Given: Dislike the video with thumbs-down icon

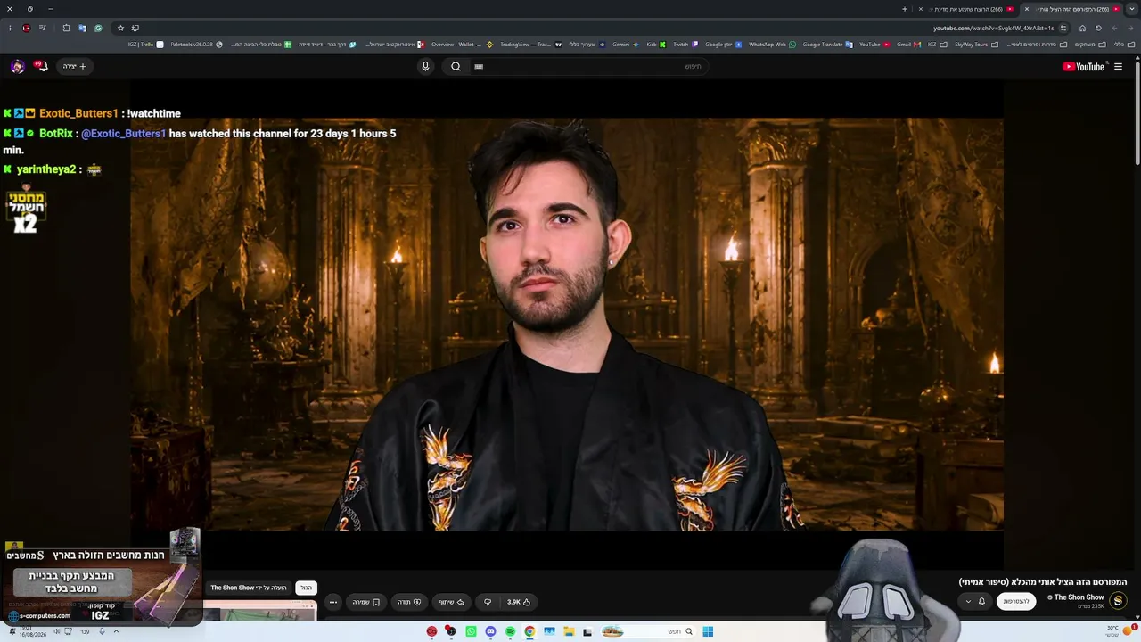Looking at the screenshot, I should point(488,602).
